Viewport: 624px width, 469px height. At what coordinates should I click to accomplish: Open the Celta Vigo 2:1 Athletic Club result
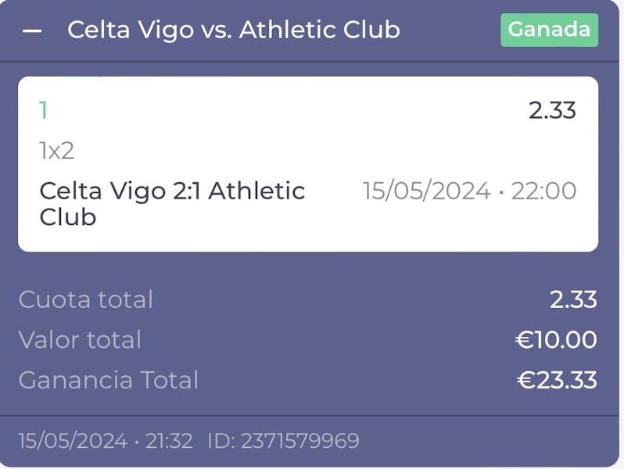click(x=172, y=202)
